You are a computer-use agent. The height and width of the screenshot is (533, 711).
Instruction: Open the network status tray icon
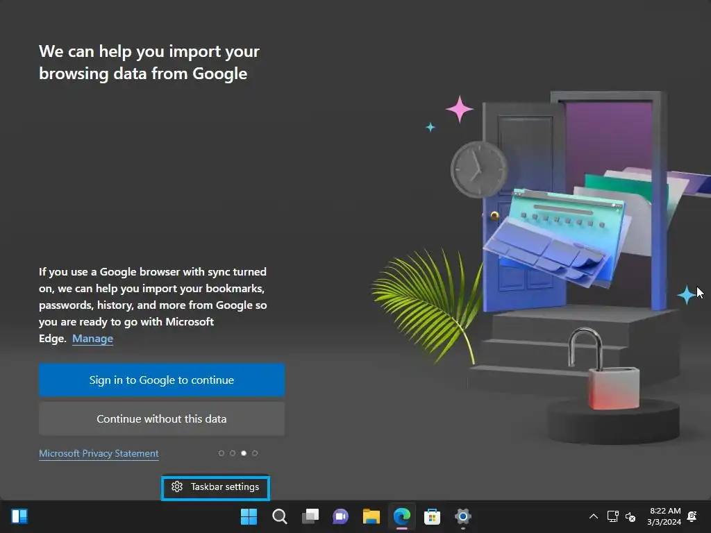coord(612,516)
